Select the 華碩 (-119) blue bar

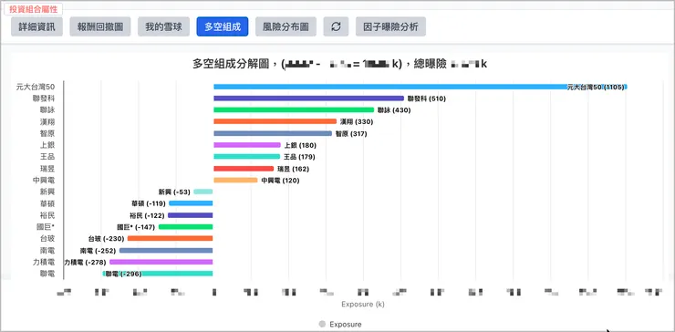pyautogui.click(x=191, y=203)
